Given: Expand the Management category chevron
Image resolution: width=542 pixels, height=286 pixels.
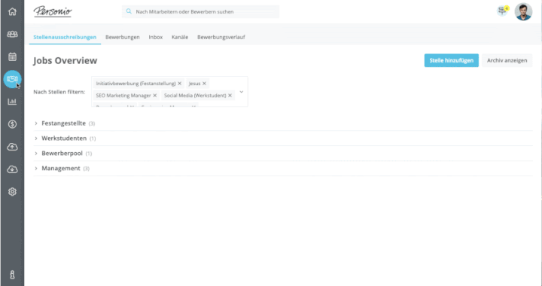Looking at the screenshot, I should pyautogui.click(x=36, y=169).
